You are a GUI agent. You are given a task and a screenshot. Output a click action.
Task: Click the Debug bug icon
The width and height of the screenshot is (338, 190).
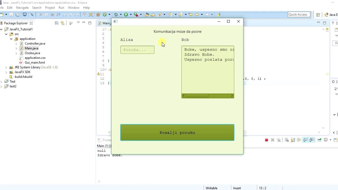coord(116,15)
